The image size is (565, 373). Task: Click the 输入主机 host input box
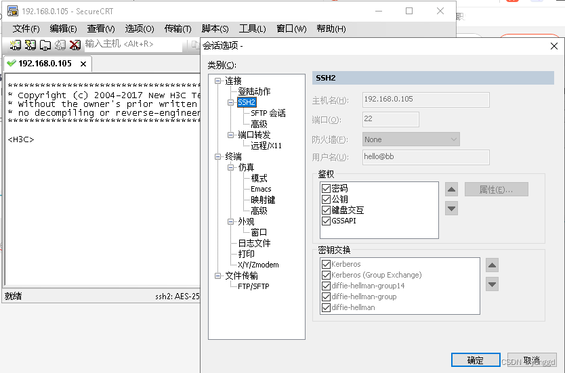click(133, 44)
